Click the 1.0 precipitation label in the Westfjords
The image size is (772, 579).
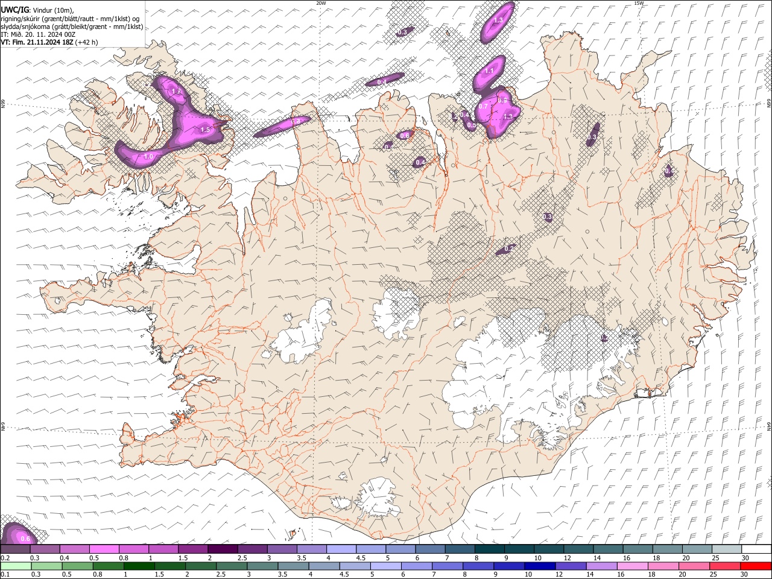click(x=148, y=156)
